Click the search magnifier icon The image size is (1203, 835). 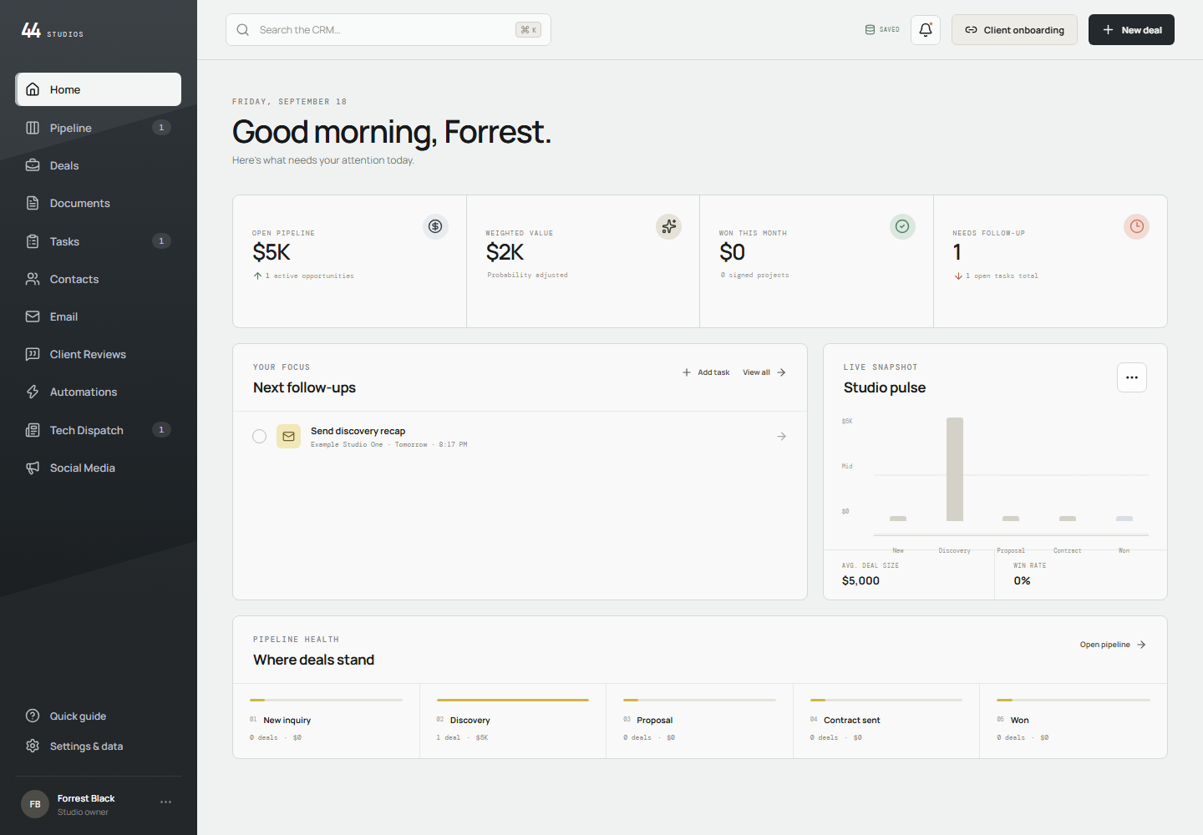[243, 30]
